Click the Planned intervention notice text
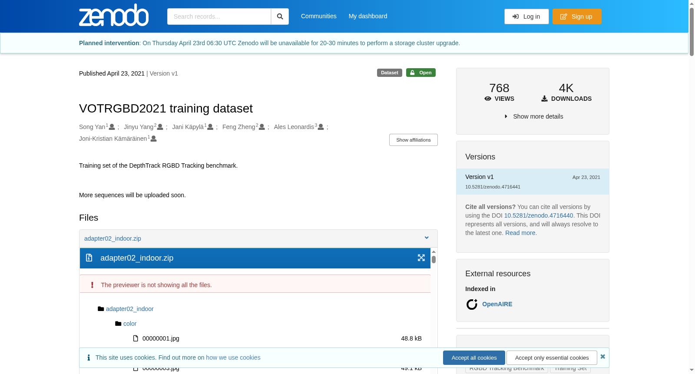Screen dimensions: 695x374 click(x=269, y=43)
